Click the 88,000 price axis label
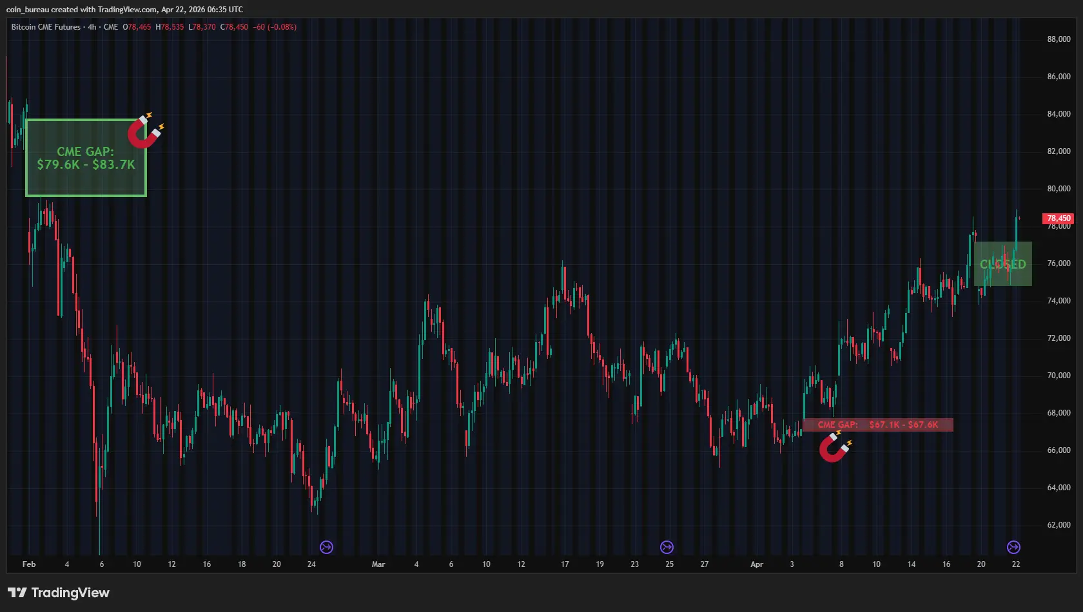Viewport: 1083px width, 612px height. coord(1059,39)
